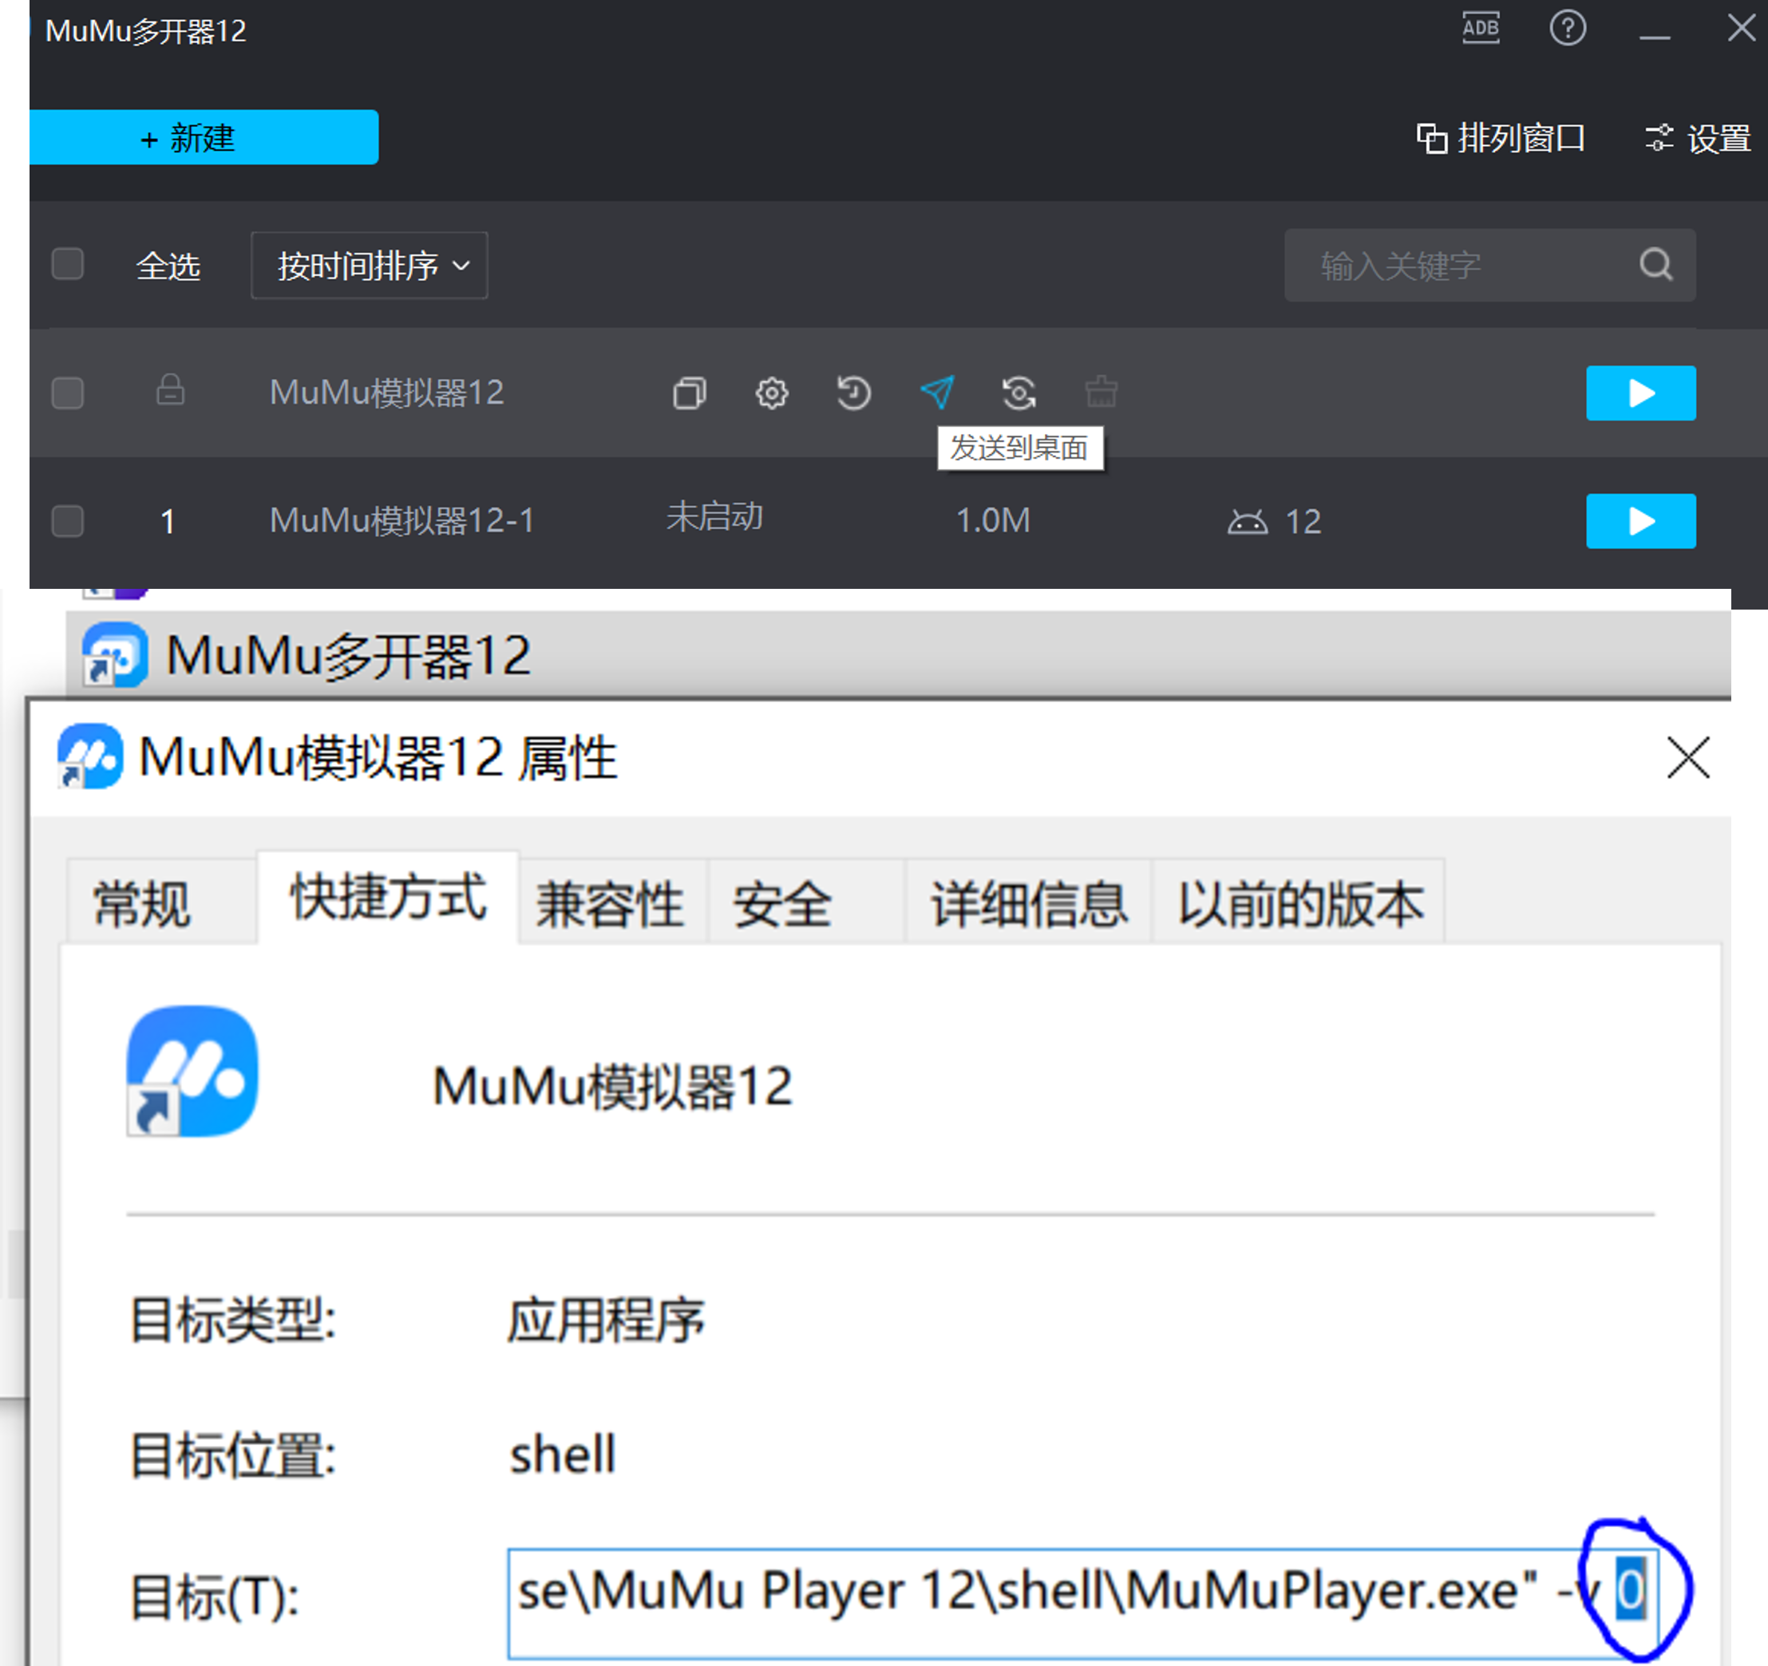Click the 1.0M size value
The width and height of the screenshot is (1768, 1666).
pos(992,521)
